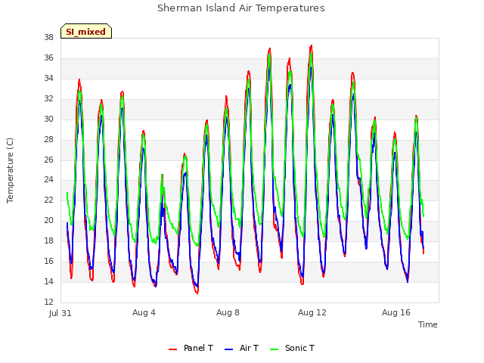Screen dimensions: 484x363
Task: Click the highest red Panel T peak near Aug 12
Action: coord(312,46)
